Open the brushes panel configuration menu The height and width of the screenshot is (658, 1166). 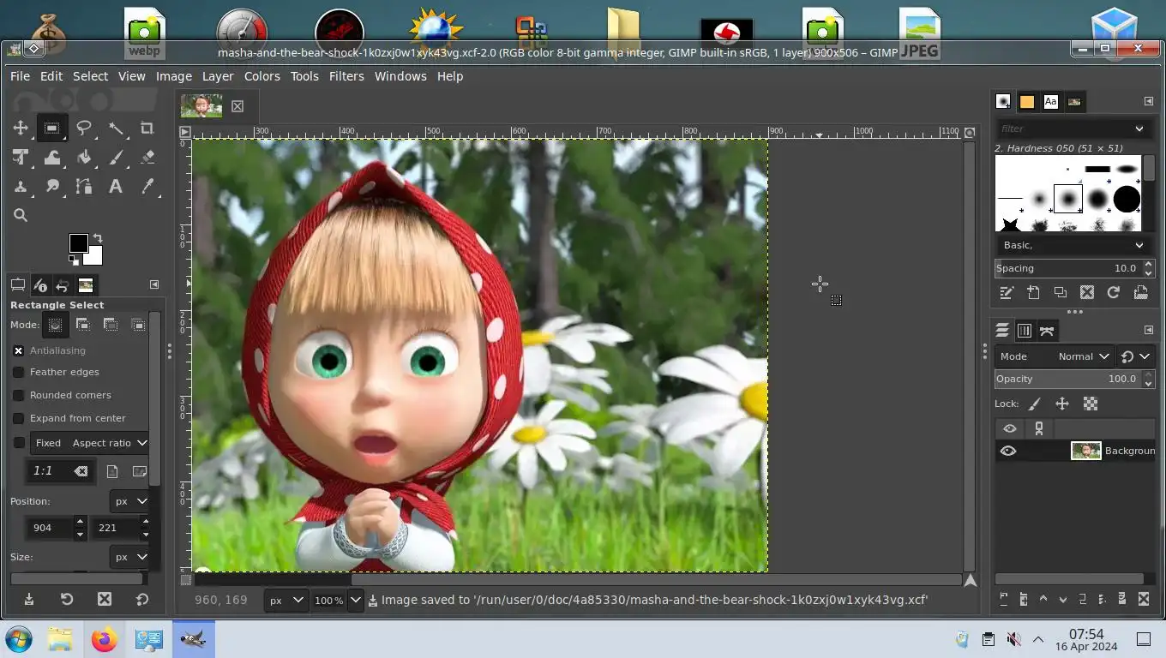[x=1148, y=101]
